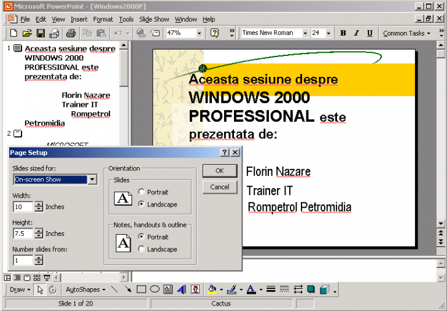Image resolution: width=447 pixels, height=311 pixels.
Task: Click the Arrow Style icon
Action: pos(298,289)
